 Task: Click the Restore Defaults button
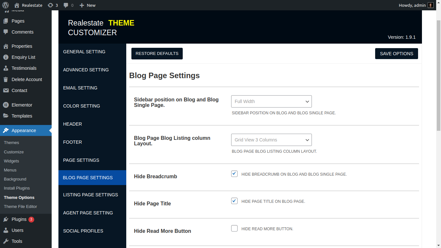click(157, 54)
